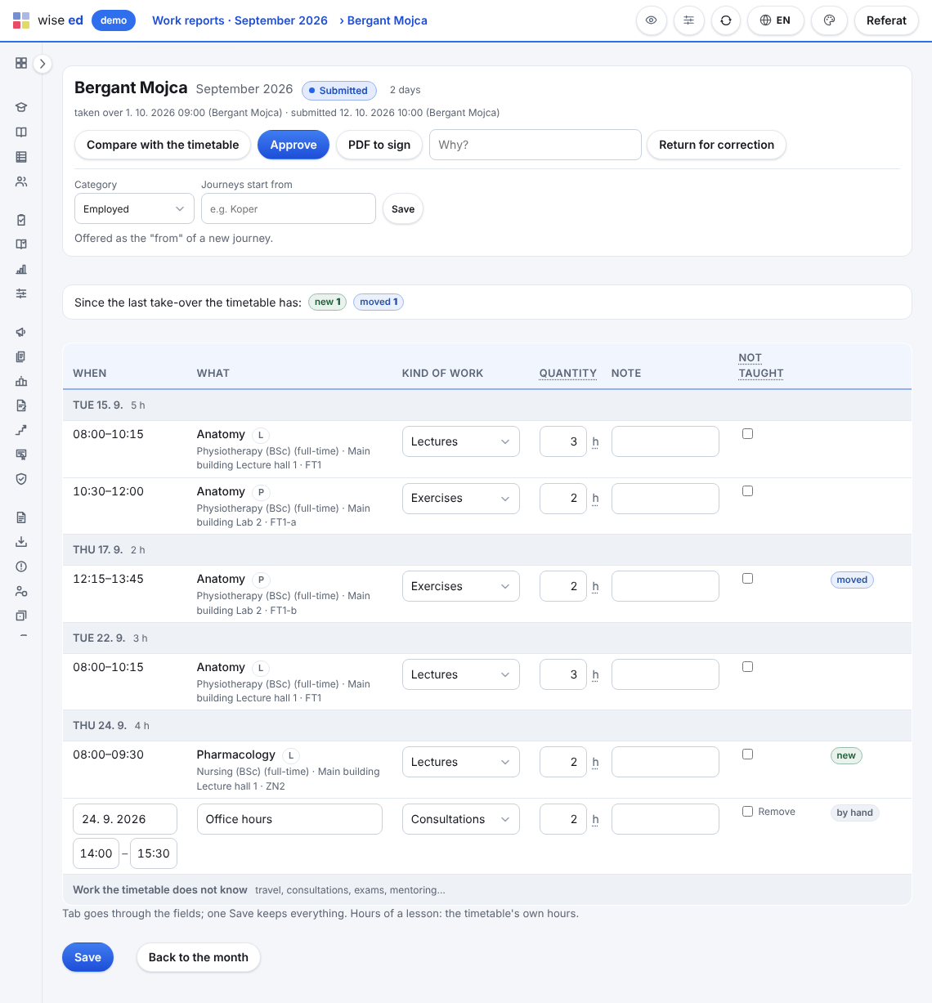
Task: Check Not Taught for Tue 15.9. 08:00–10:15 Anatomy
Action: 747,434
